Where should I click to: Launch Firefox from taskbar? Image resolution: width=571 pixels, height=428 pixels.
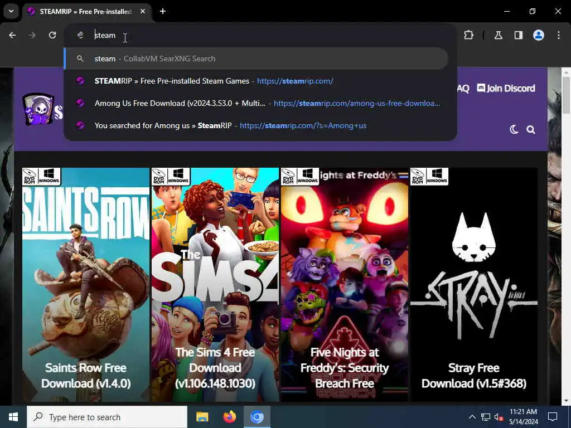pyautogui.click(x=229, y=417)
